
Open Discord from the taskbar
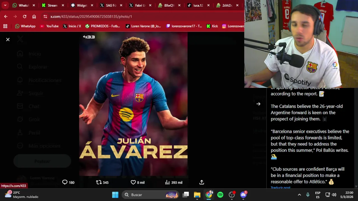pyautogui.click(x=243, y=195)
